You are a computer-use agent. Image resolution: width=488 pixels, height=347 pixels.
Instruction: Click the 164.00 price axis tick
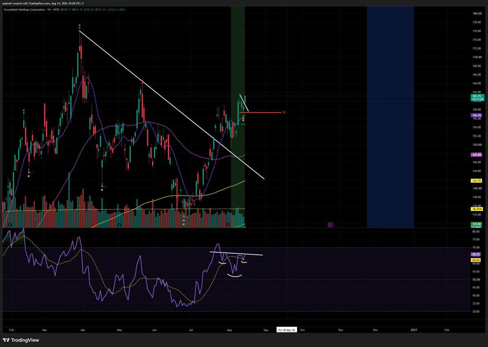pyautogui.click(x=477, y=83)
